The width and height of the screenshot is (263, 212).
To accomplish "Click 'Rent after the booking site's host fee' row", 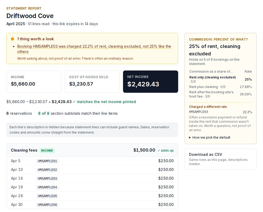I will click(220, 94).
